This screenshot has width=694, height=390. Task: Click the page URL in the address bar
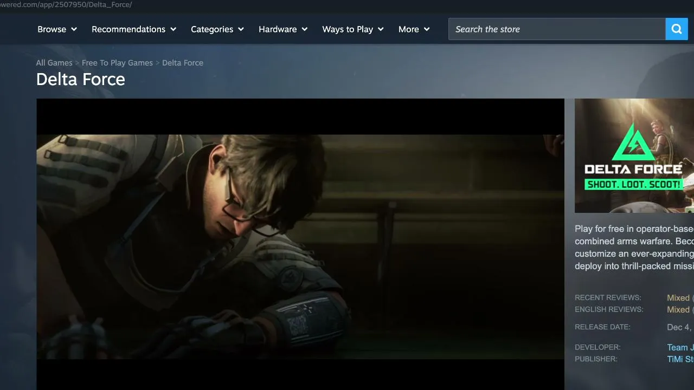pyautogui.click(x=66, y=4)
